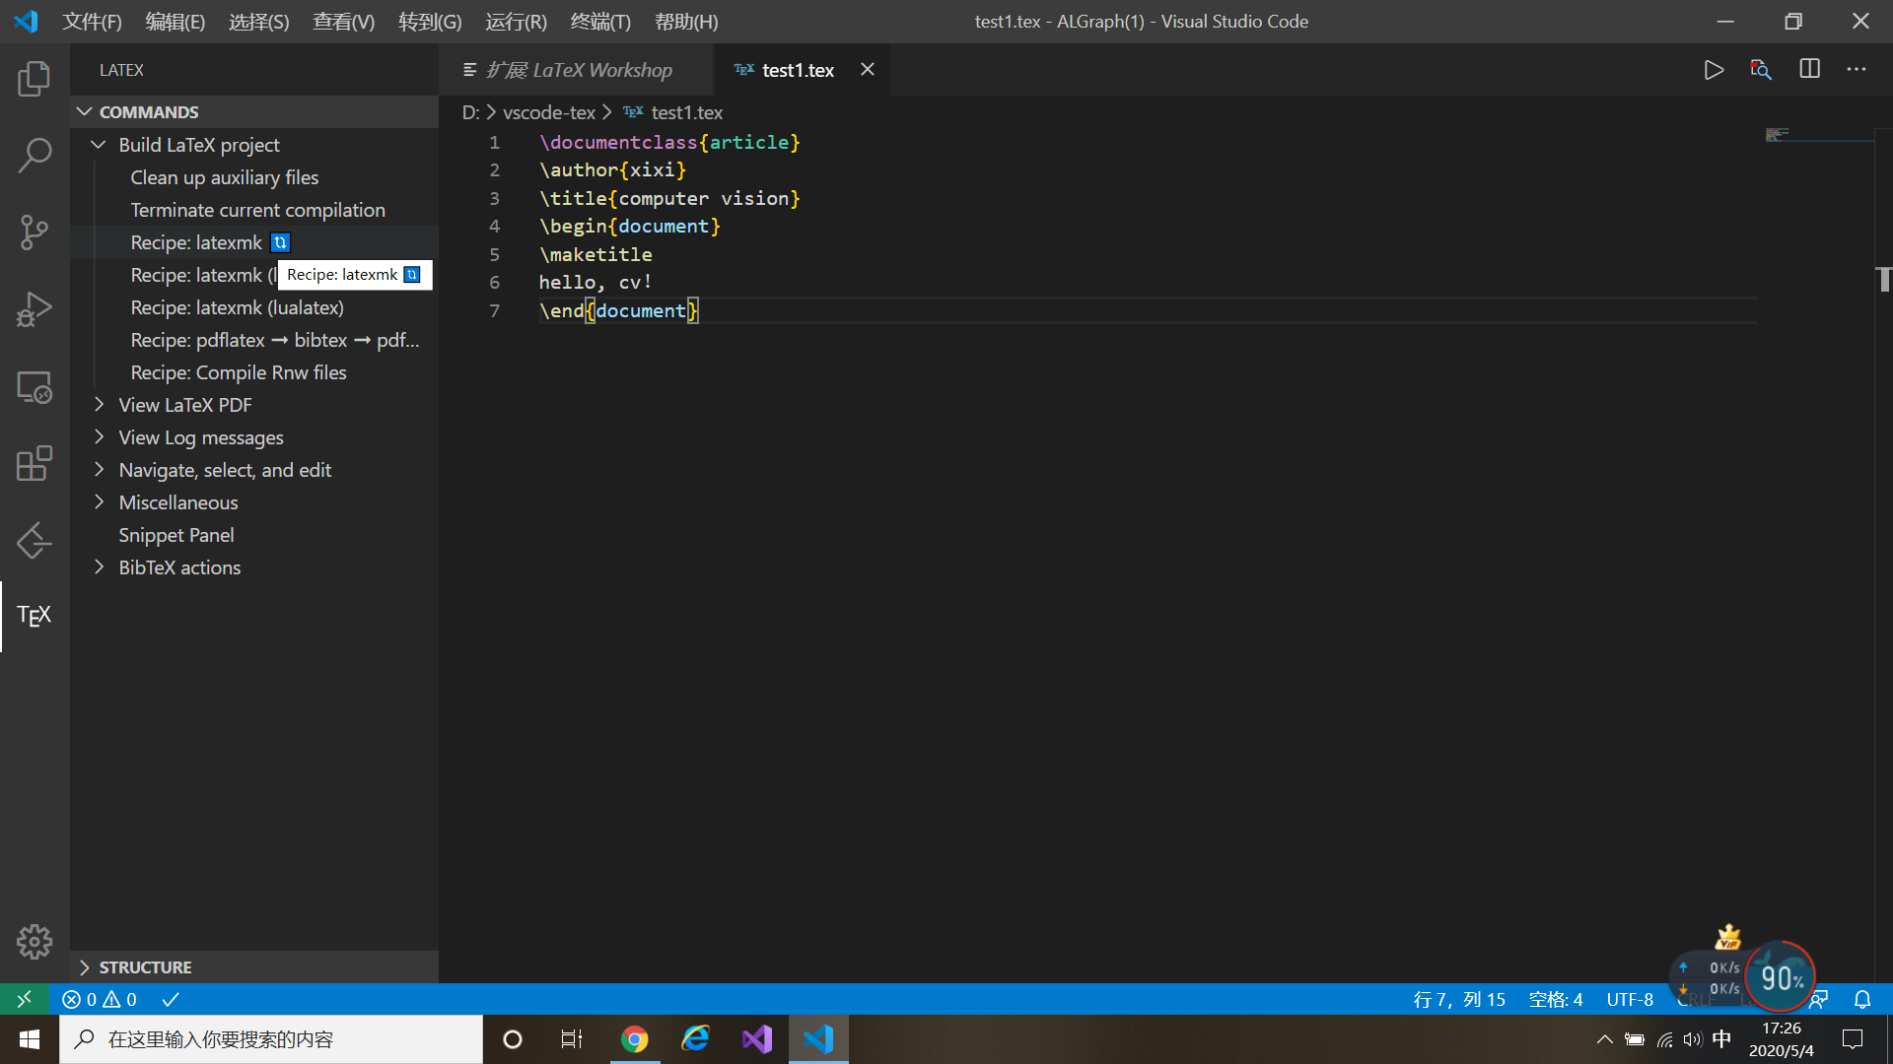The height and width of the screenshot is (1064, 1893).
Task: Expand the STRUCTURE section
Action: coord(145,967)
